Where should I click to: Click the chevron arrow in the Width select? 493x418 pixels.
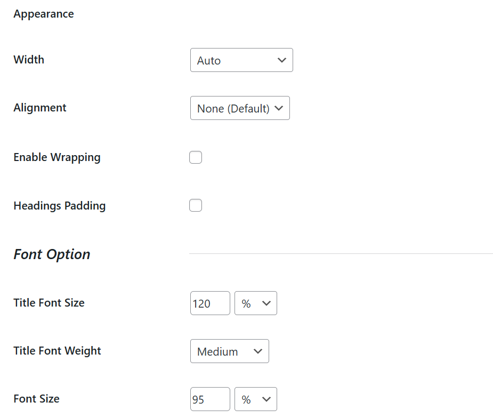point(282,60)
